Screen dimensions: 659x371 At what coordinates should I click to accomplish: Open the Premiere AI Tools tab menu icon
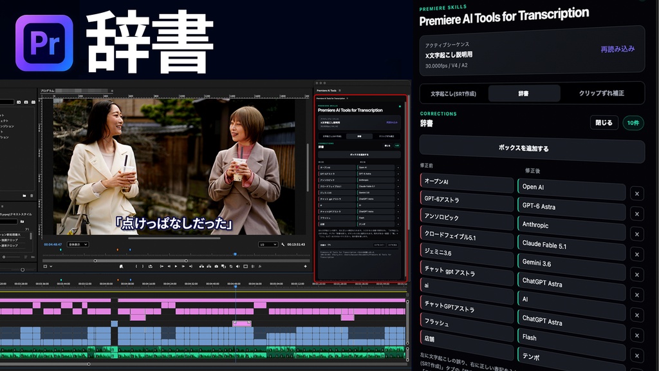(340, 90)
